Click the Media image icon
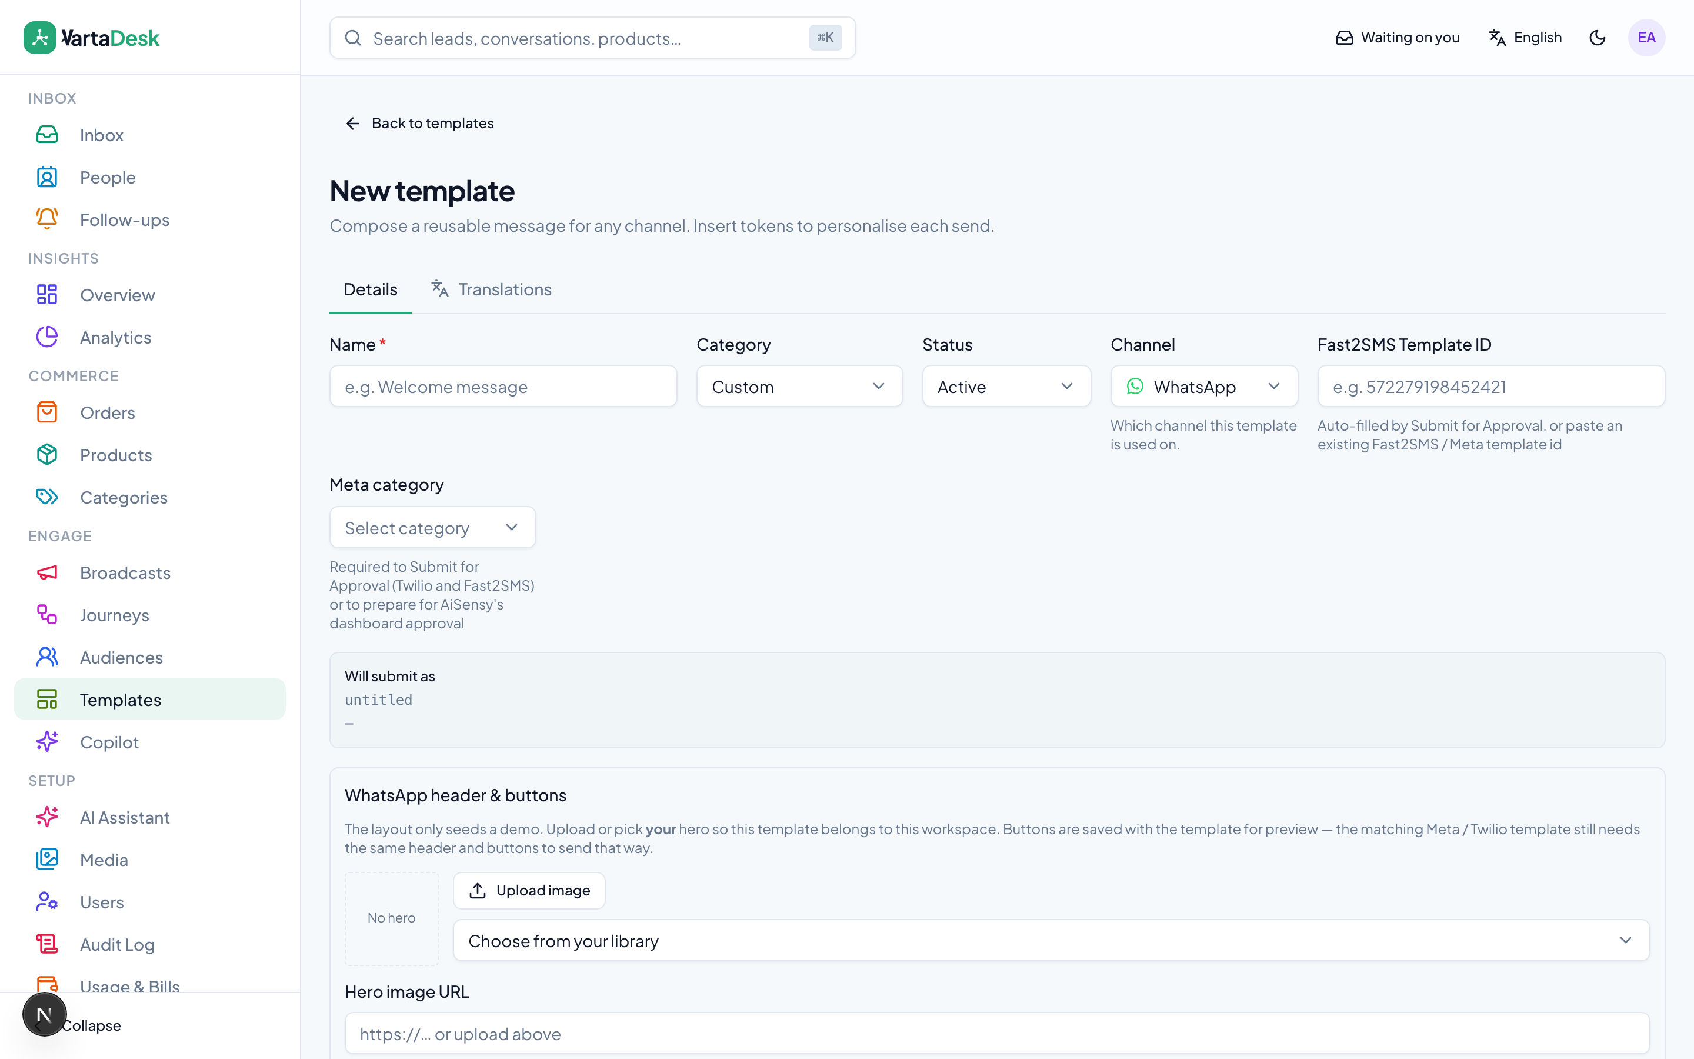This screenshot has height=1059, width=1694. click(47, 860)
